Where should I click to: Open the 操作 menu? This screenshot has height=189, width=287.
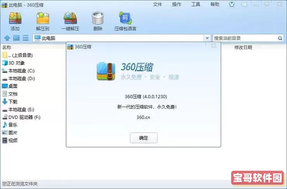point(176,4)
